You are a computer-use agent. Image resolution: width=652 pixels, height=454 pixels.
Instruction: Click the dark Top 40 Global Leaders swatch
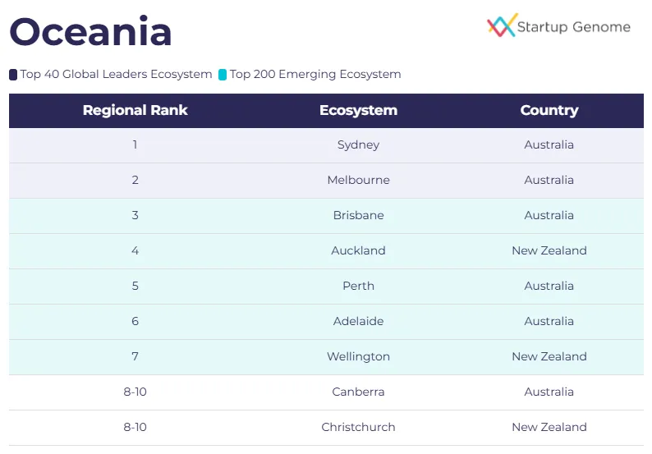click(x=13, y=75)
